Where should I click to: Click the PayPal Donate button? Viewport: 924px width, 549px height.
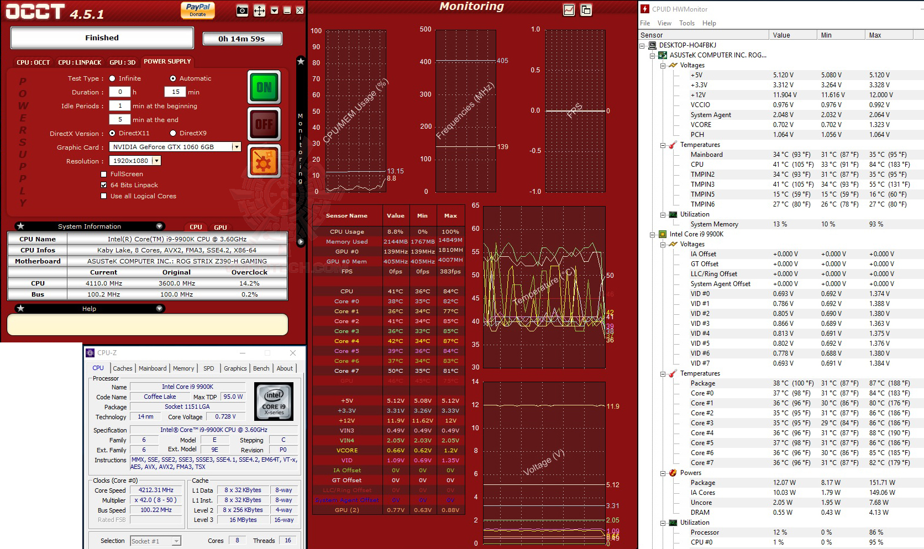tap(198, 10)
